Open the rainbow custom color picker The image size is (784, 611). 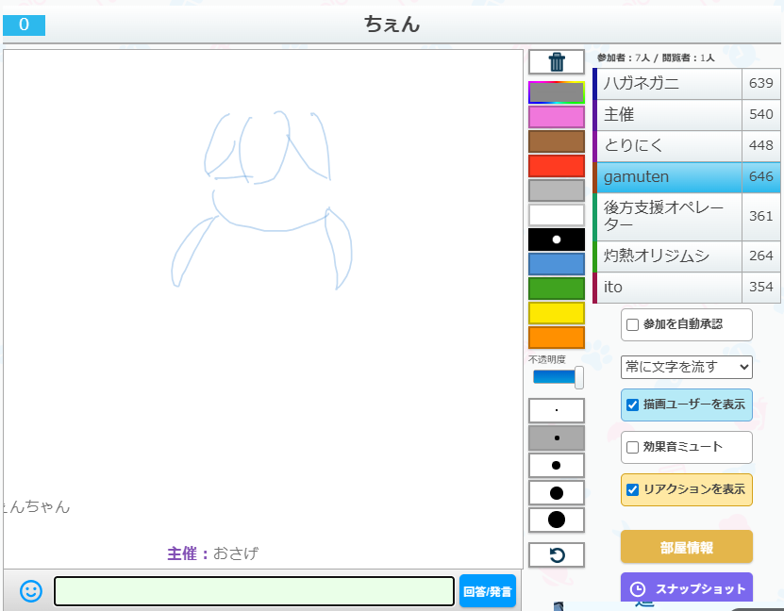(557, 92)
